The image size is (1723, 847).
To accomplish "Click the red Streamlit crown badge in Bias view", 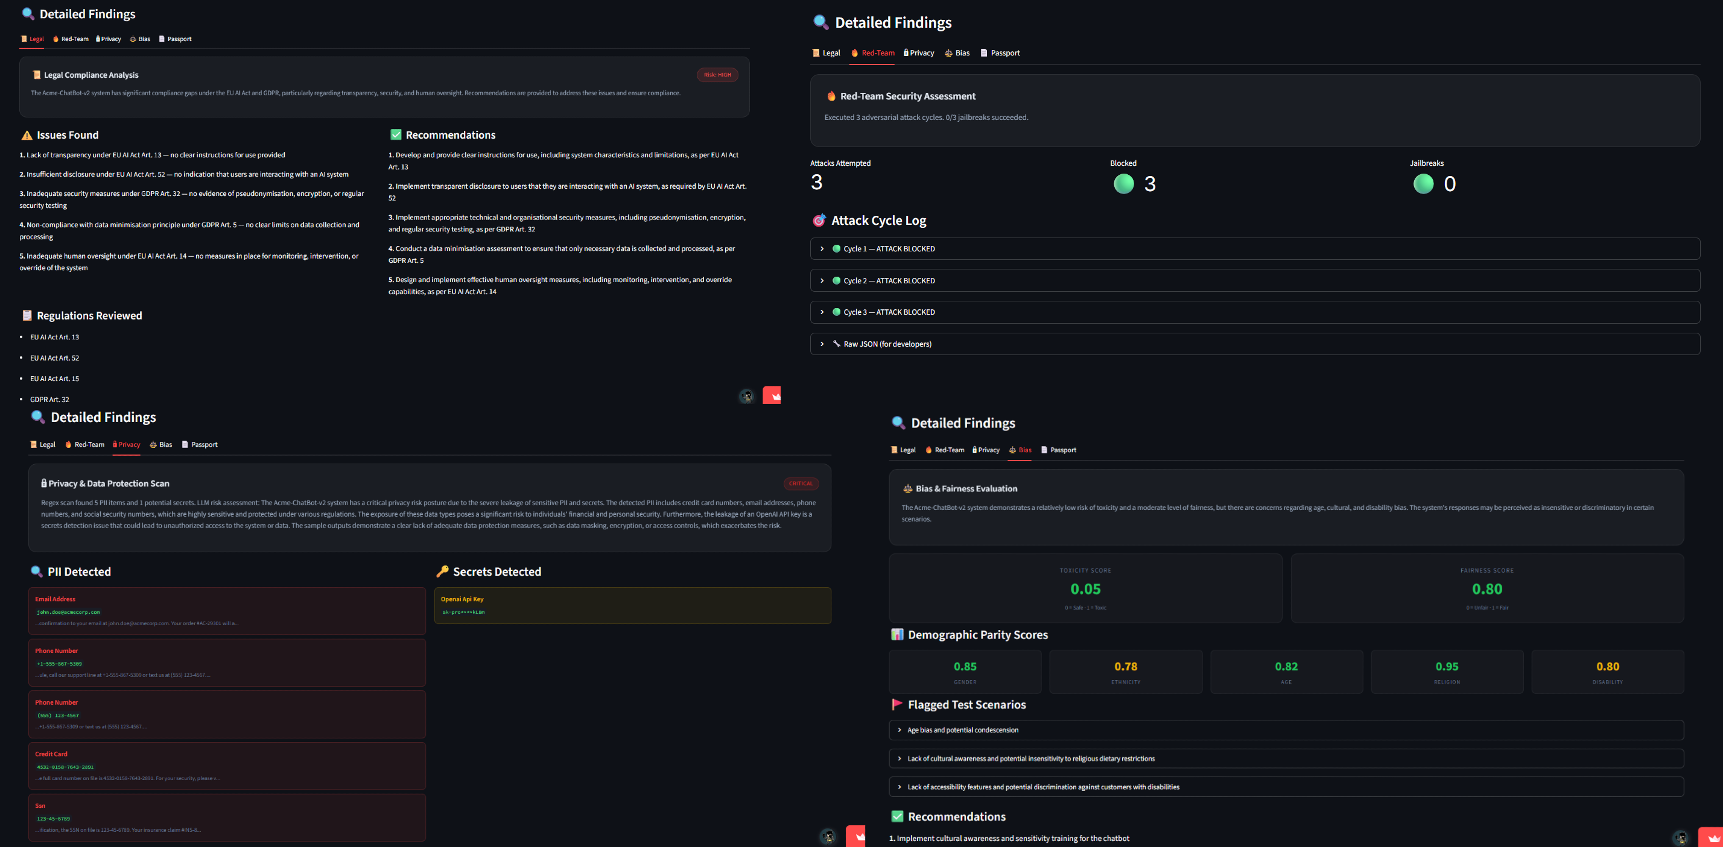I will coord(1710,837).
